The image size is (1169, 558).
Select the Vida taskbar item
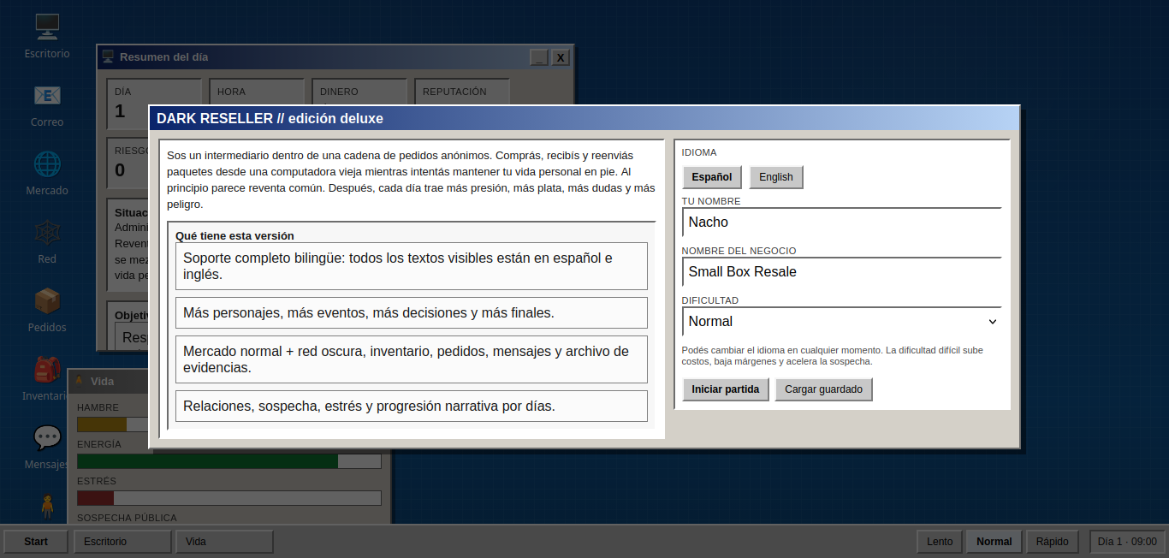224,541
